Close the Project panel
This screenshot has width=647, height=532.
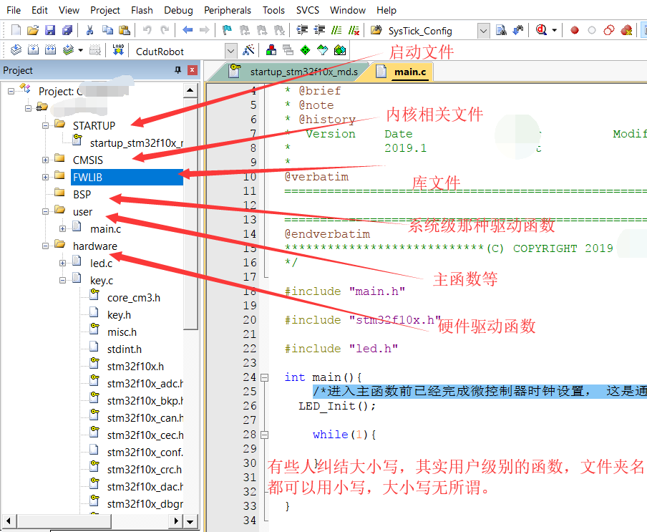pos(193,70)
